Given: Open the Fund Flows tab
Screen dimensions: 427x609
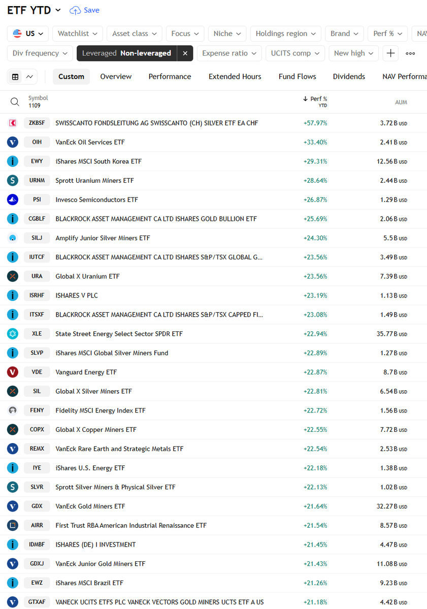Looking at the screenshot, I should [298, 77].
